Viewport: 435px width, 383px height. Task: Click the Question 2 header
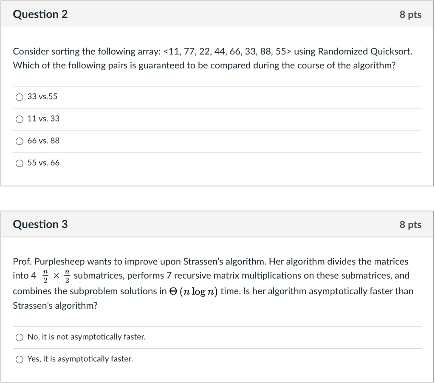(40, 14)
